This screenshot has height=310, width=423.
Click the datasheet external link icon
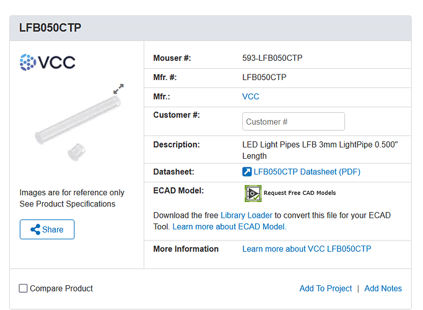(246, 172)
